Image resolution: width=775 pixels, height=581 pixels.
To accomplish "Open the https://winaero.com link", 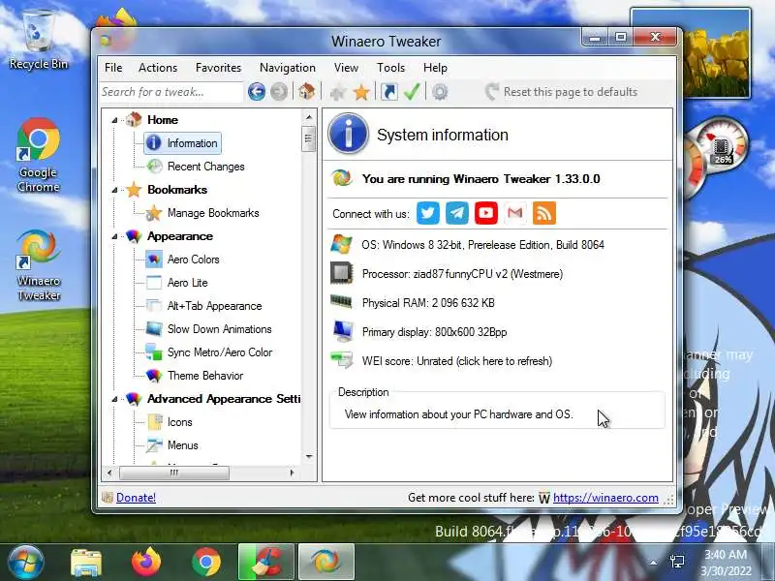I will click(605, 498).
